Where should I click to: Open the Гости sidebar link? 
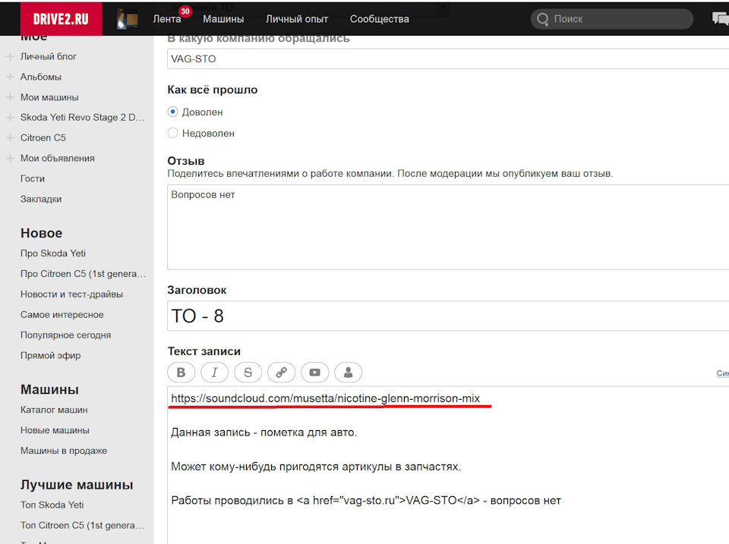(33, 178)
